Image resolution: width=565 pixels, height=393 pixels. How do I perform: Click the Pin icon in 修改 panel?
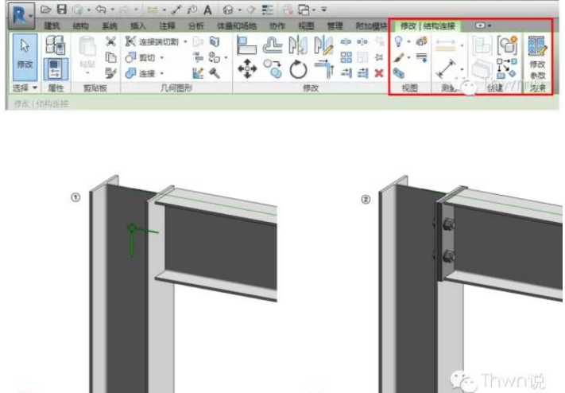tap(379, 57)
